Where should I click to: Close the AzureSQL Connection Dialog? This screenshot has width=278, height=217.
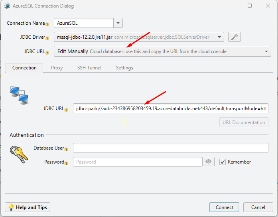tap(268, 6)
